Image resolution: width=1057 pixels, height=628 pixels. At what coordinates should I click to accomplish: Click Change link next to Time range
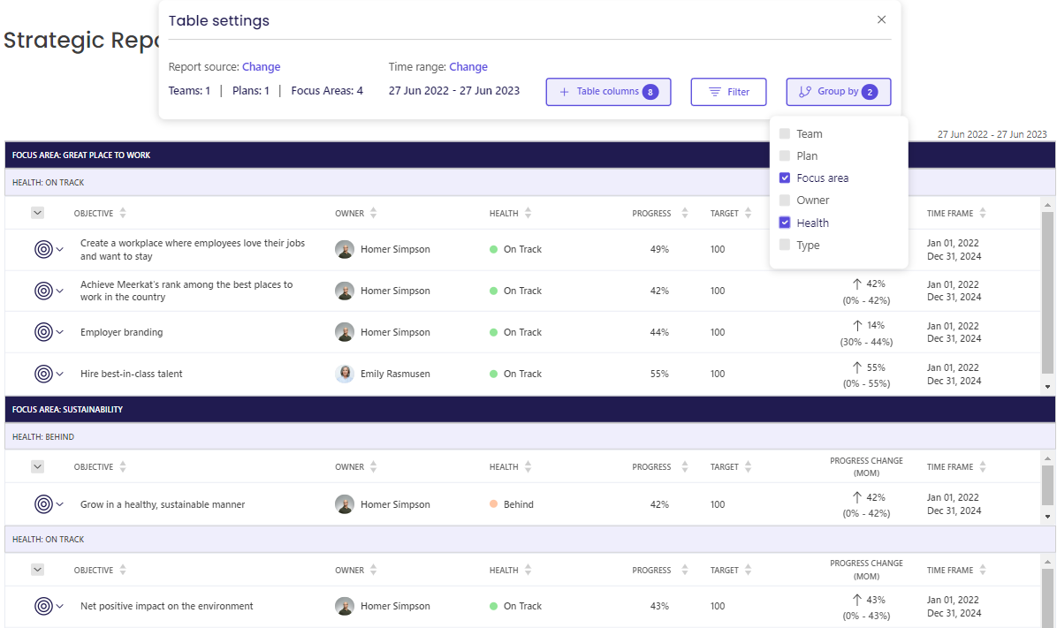pos(468,67)
